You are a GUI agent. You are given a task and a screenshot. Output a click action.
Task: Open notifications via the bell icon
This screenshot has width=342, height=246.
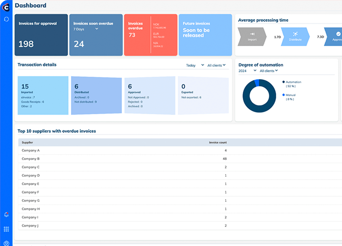[x=6, y=215]
